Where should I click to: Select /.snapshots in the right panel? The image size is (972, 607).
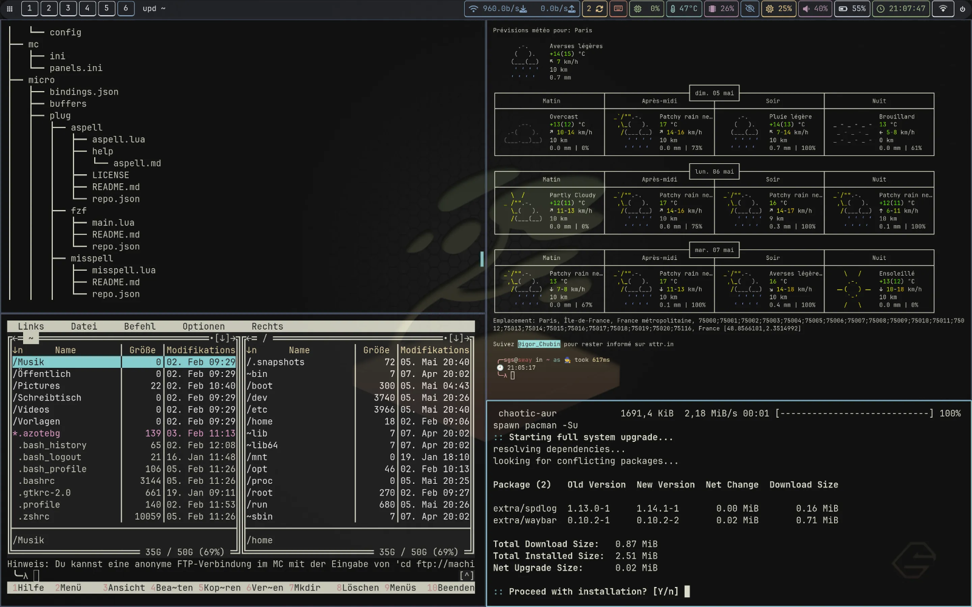coord(358,362)
